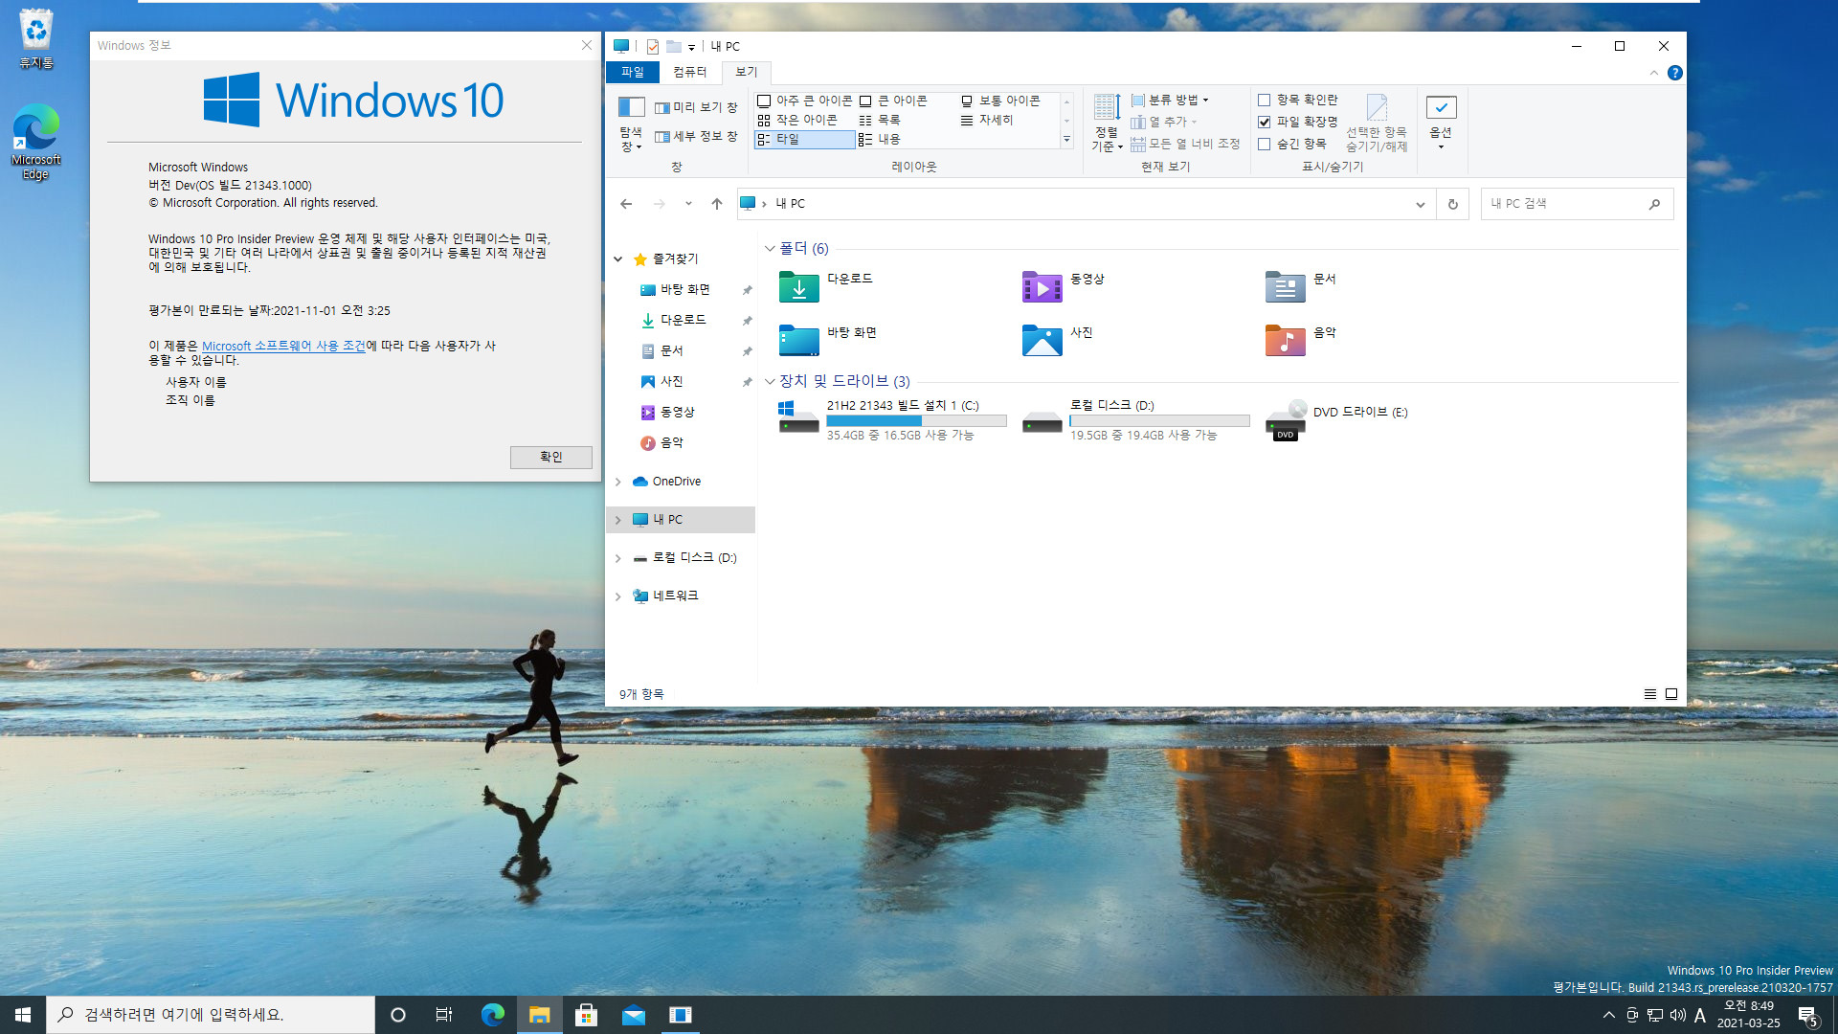Image resolution: width=1838 pixels, height=1034 pixels.
Task: Toggle the 세부 정보 창 pane
Action: click(696, 137)
